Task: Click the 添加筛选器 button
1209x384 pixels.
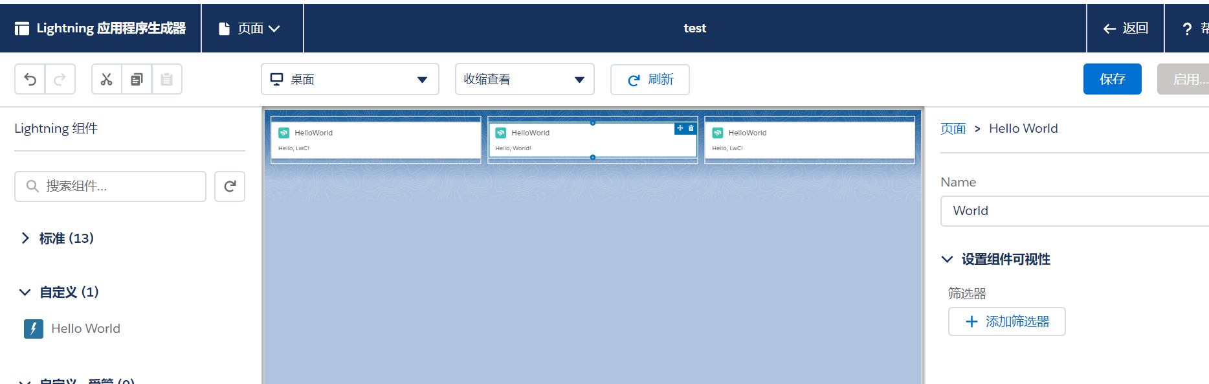Action: point(1006,321)
